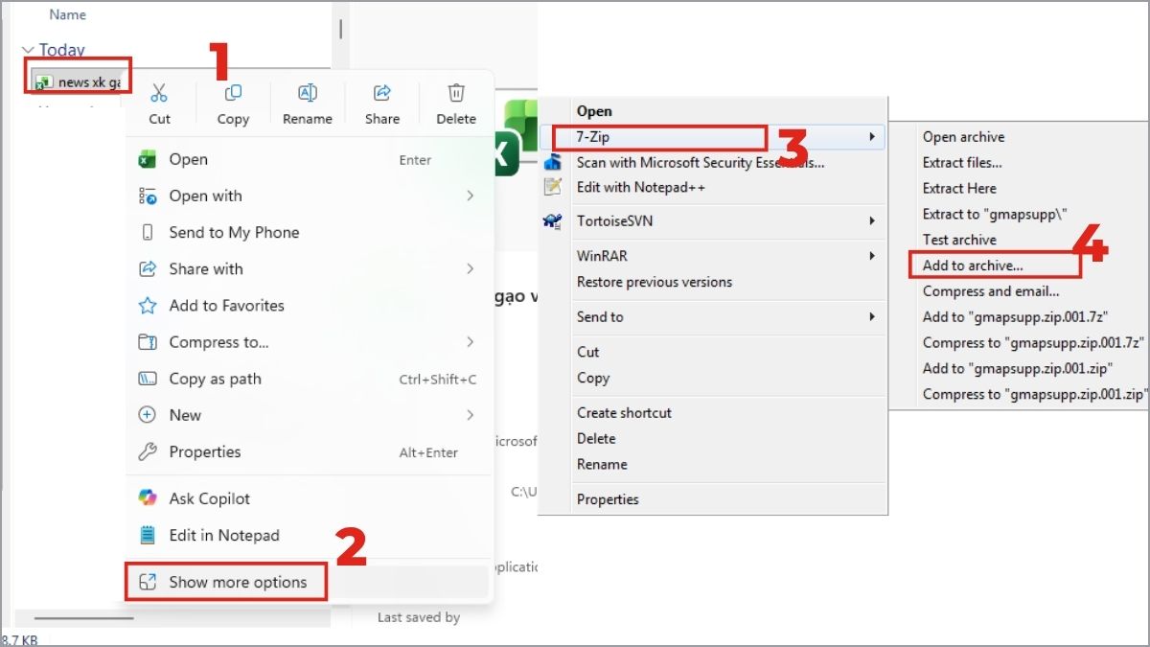The height and width of the screenshot is (647, 1150).
Task: Expand TortoiseSVN submenu arrow
Action: (872, 221)
